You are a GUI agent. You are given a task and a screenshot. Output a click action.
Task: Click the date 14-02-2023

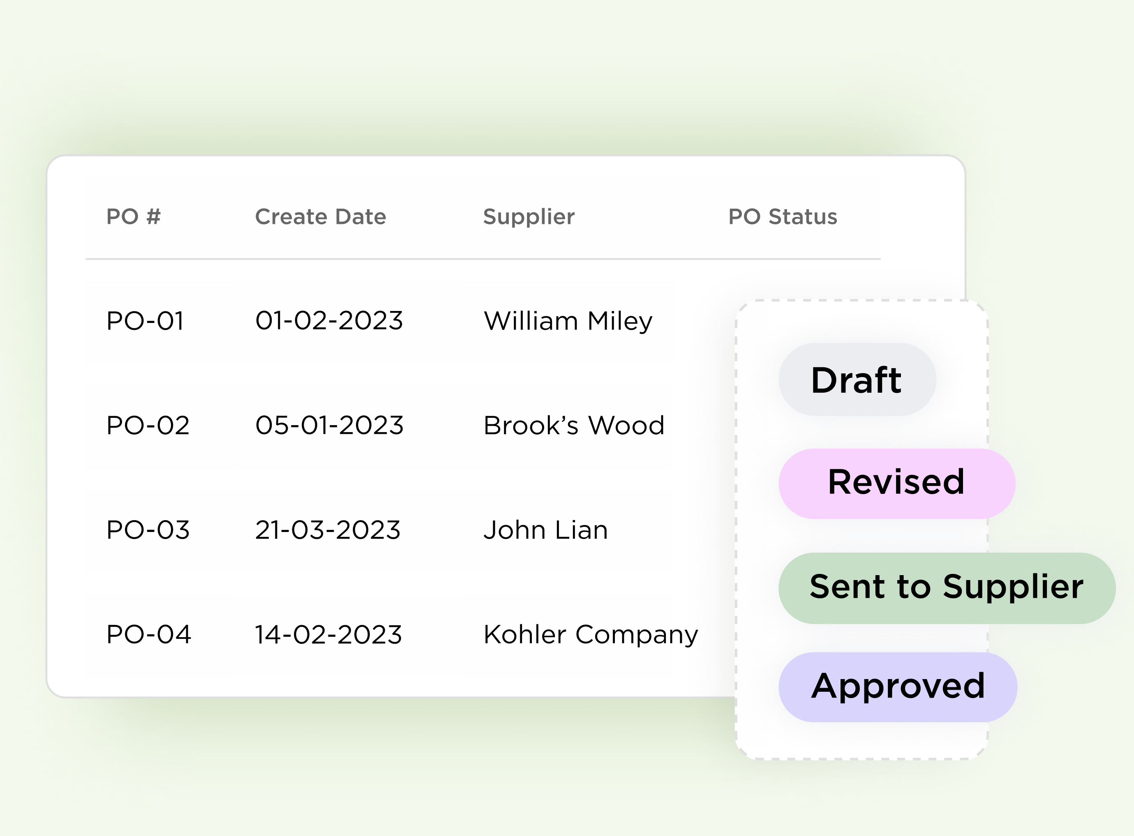pos(328,634)
